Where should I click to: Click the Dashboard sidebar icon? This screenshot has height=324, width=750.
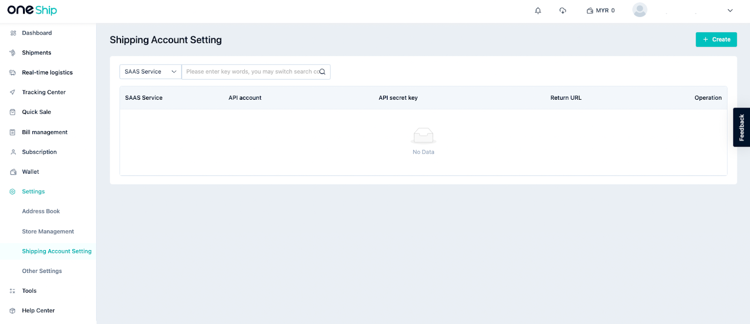(13, 33)
